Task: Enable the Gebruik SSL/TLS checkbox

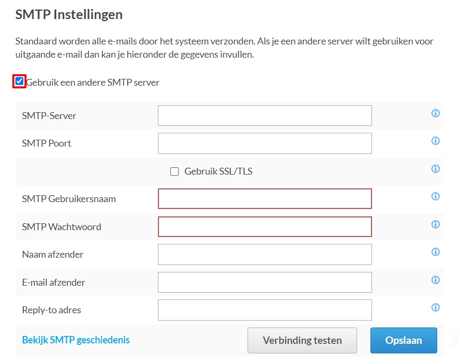Action: 174,171
